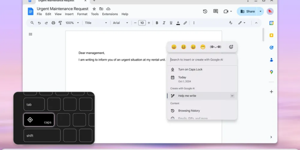This screenshot has height=150, width=300.
Task: Open spelling and grammar check icon
Action: tap(231, 23)
